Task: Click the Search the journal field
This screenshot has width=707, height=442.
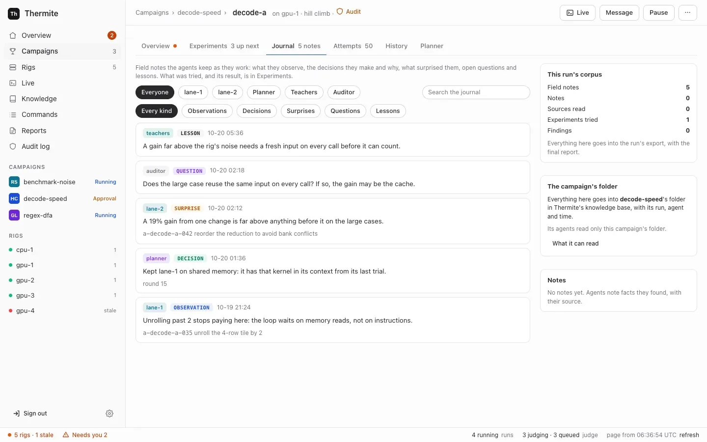Action: coord(476,92)
